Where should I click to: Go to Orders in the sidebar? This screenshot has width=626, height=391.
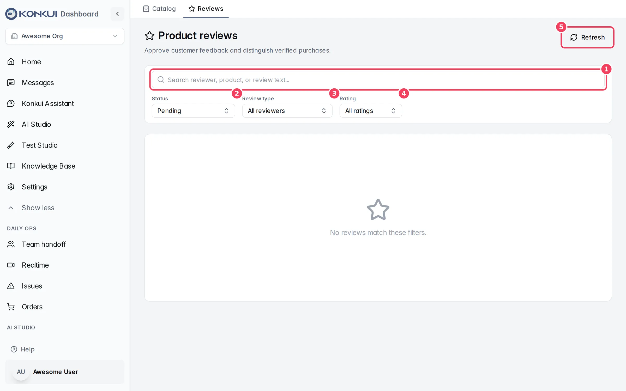click(x=32, y=307)
